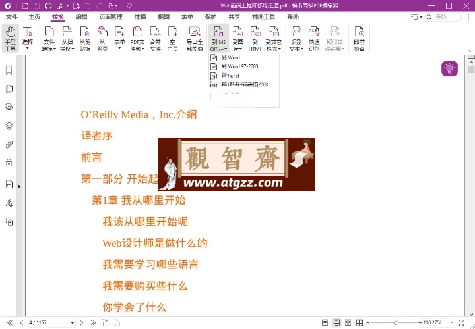Open the Security lock panel in the sidebar
This screenshot has height=329, width=475.
[9, 163]
